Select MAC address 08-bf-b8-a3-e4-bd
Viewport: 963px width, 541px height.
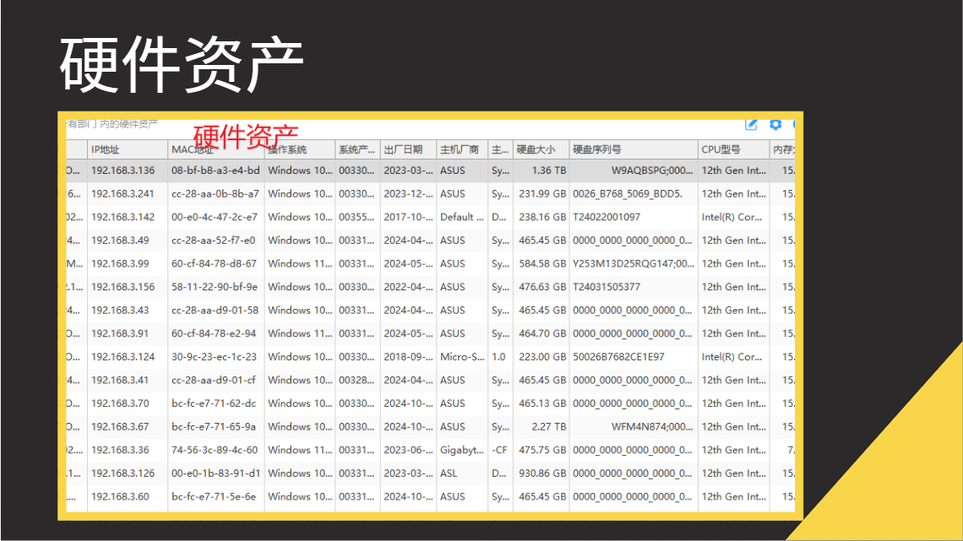coord(215,170)
